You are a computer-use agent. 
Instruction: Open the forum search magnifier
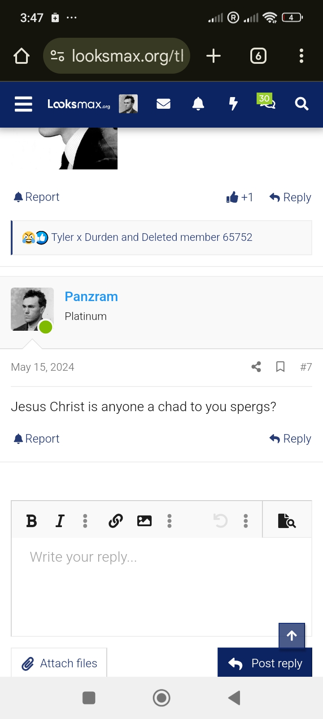click(x=301, y=104)
